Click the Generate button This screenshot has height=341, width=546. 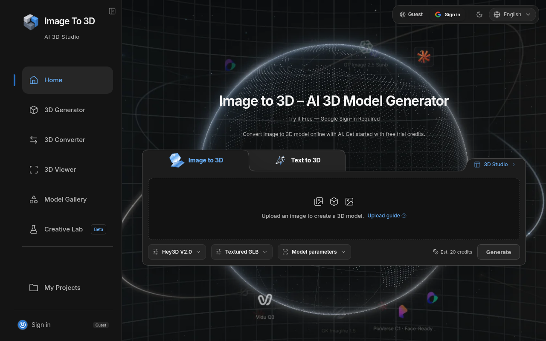(499, 252)
